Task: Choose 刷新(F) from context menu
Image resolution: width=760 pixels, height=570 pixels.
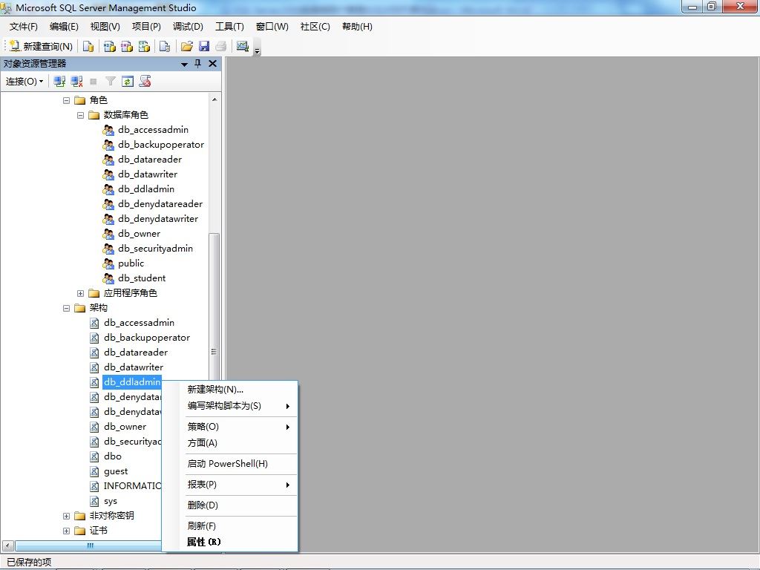Action: (x=229, y=526)
